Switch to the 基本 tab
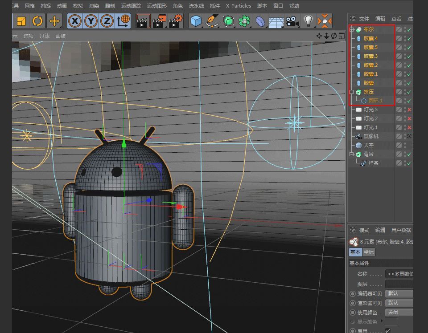The width and height of the screenshot is (428, 333). pyautogui.click(x=355, y=252)
